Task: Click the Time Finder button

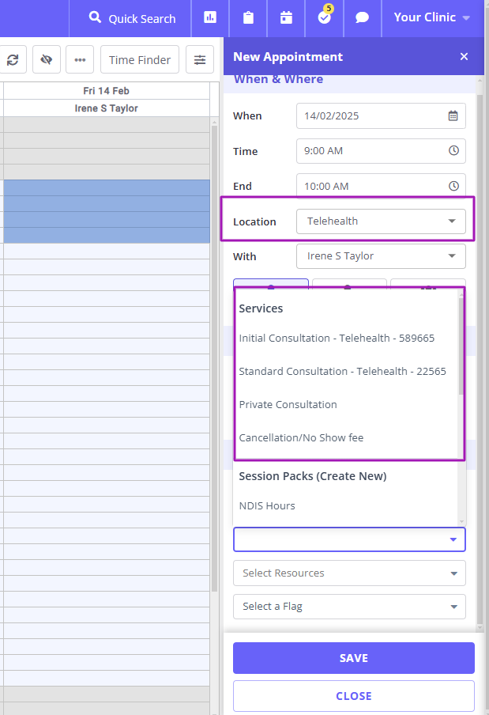Action: click(x=140, y=60)
